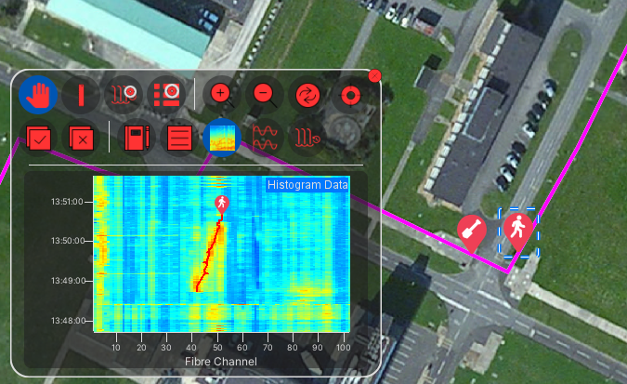The height and width of the screenshot is (384, 627).
Task: Select the walking person map marker
Action: point(518,230)
